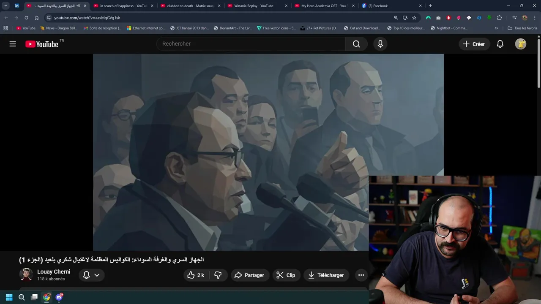This screenshot has width=541, height=304.
Task: Open the green download arrow extension
Action: pyautogui.click(x=489, y=18)
